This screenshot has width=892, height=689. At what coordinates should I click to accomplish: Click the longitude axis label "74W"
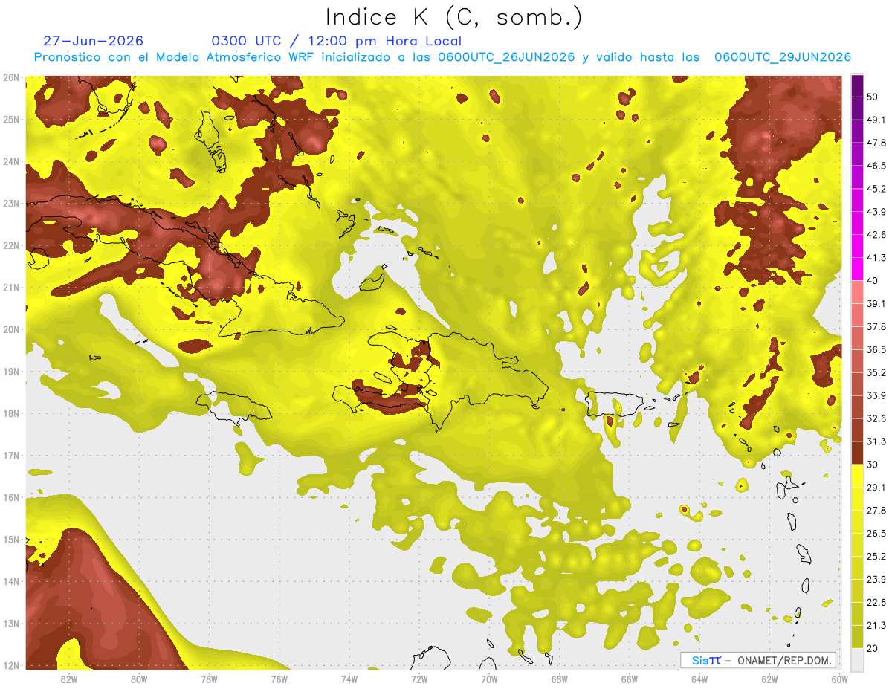[x=349, y=679]
